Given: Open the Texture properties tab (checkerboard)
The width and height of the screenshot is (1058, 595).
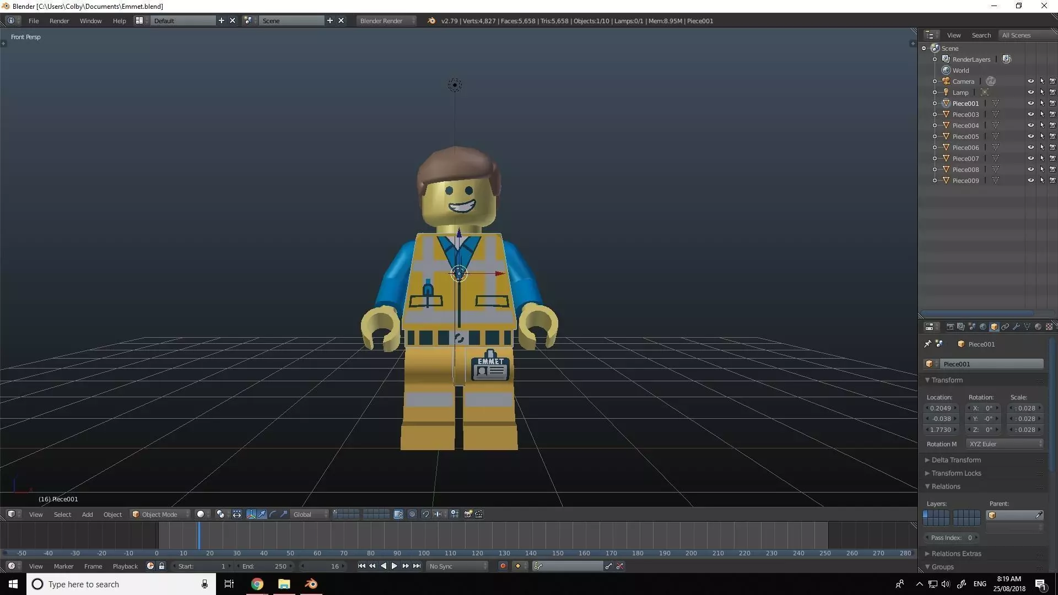Looking at the screenshot, I should point(1049,327).
